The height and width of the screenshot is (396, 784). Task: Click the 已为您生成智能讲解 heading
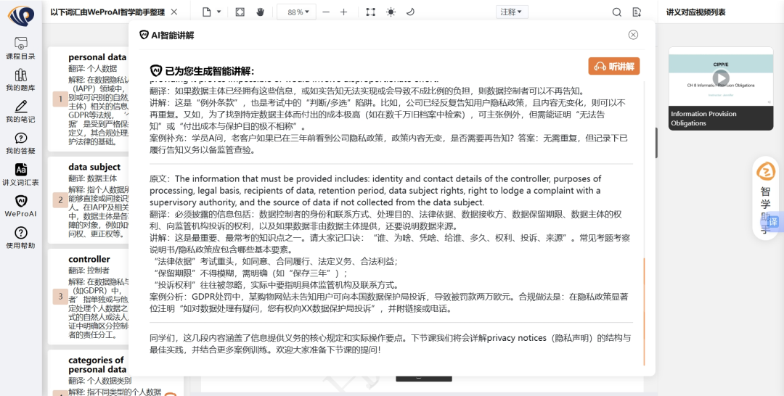coord(210,71)
